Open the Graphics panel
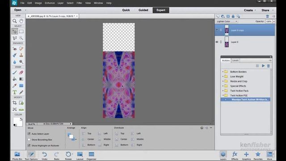Viewport: 286px width, 161px height. click(246, 156)
